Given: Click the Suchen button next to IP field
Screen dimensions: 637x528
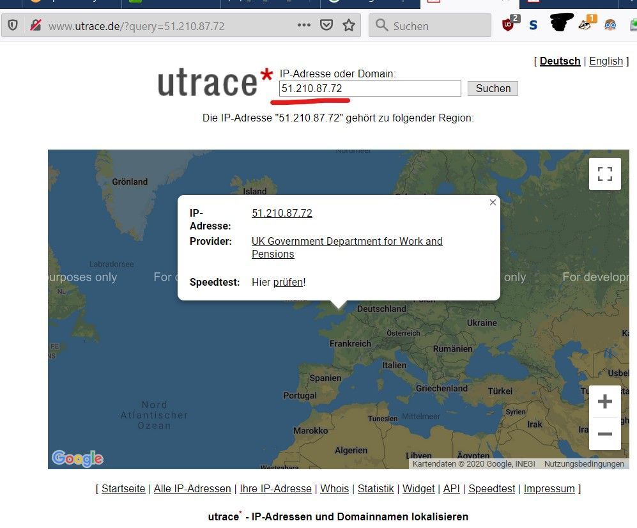Looking at the screenshot, I should pos(493,88).
